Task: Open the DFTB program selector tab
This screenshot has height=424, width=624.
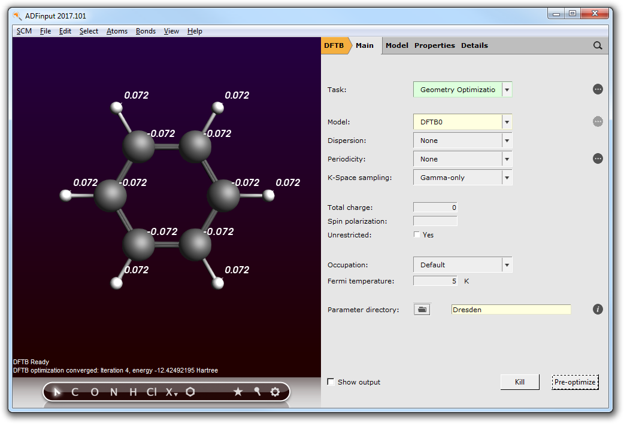Action: [334, 45]
